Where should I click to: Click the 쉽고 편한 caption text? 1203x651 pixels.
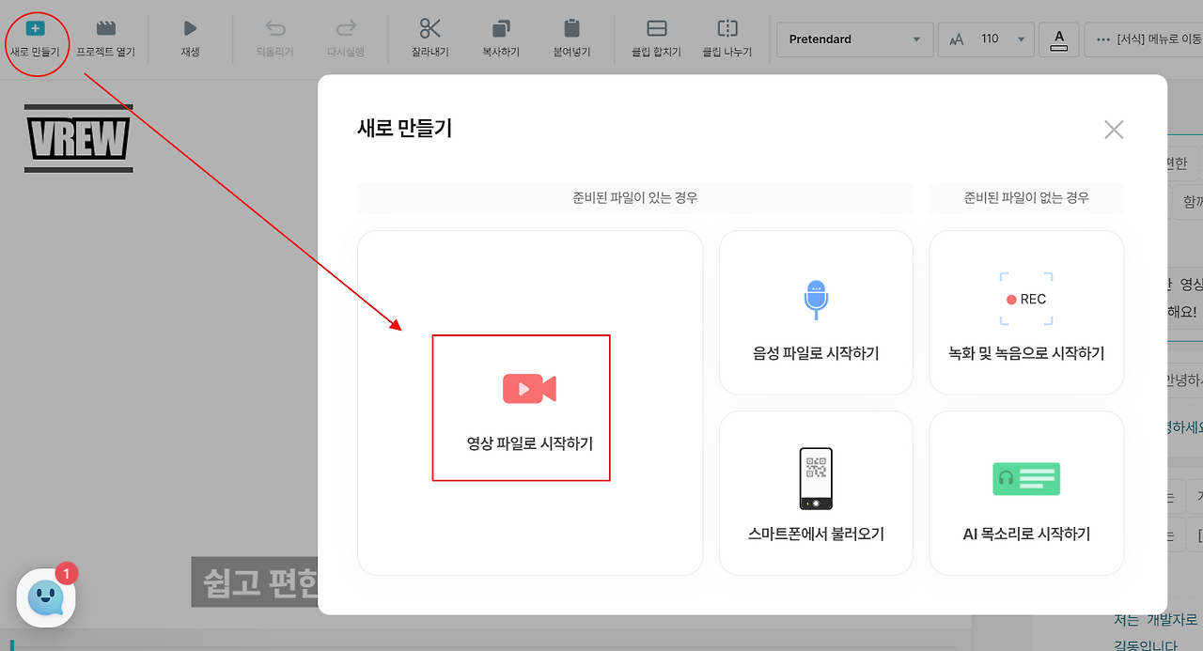pyautogui.click(x=255, y=582)
